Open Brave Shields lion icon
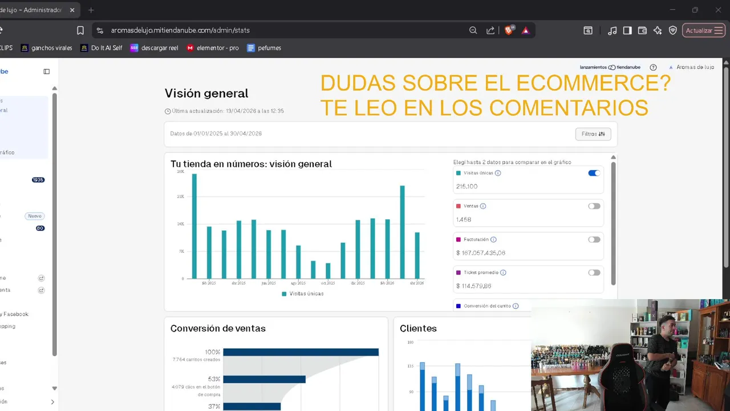730x411 pixels. pos(509,30)
